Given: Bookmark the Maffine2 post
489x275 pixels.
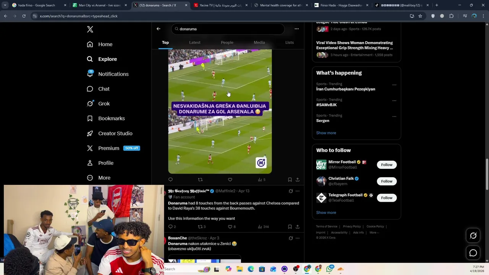Looking at the screenshot, I should pyautogui.click(x=290, y=227).
